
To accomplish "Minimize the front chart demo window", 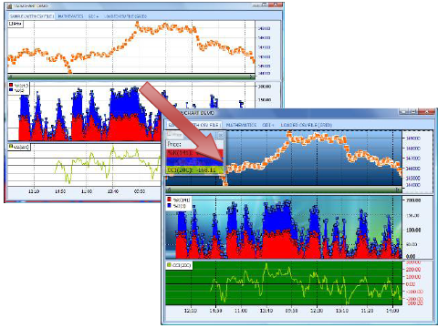I will tap(404, 111).
